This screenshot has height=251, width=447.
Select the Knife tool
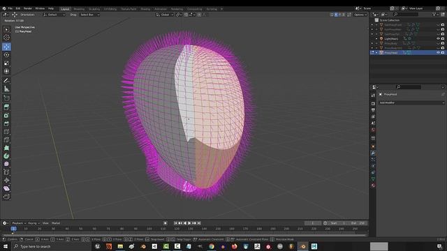[x=6, y=139]
